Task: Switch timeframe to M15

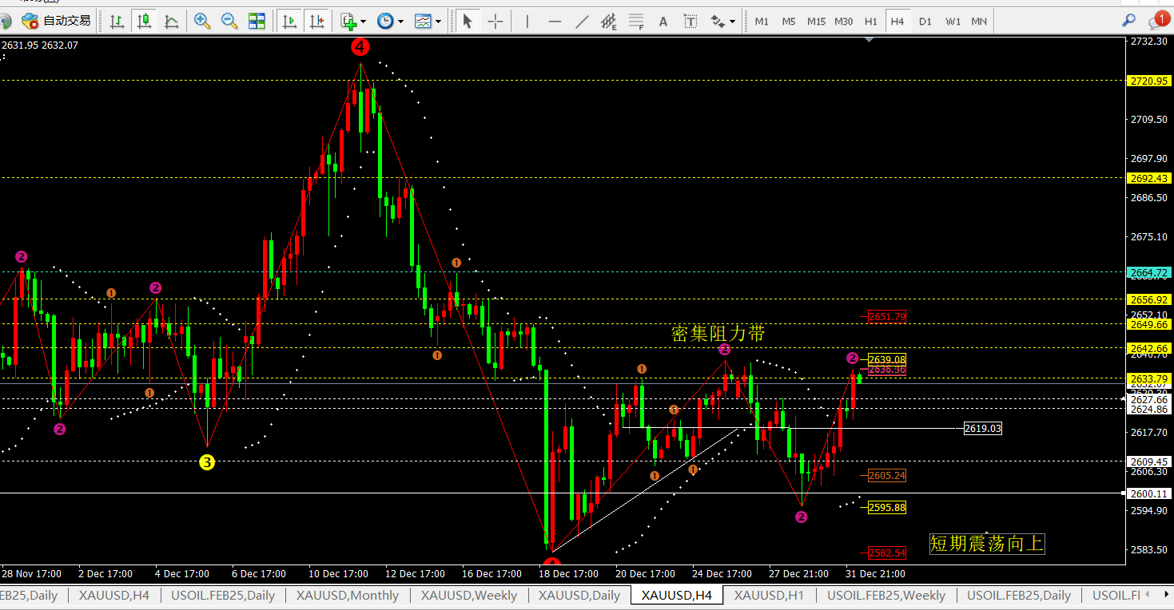Action: (x=816, y=22)
